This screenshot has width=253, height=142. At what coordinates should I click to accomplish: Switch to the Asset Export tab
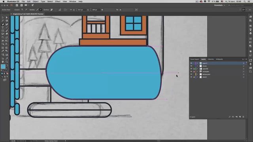coord(194,59)
